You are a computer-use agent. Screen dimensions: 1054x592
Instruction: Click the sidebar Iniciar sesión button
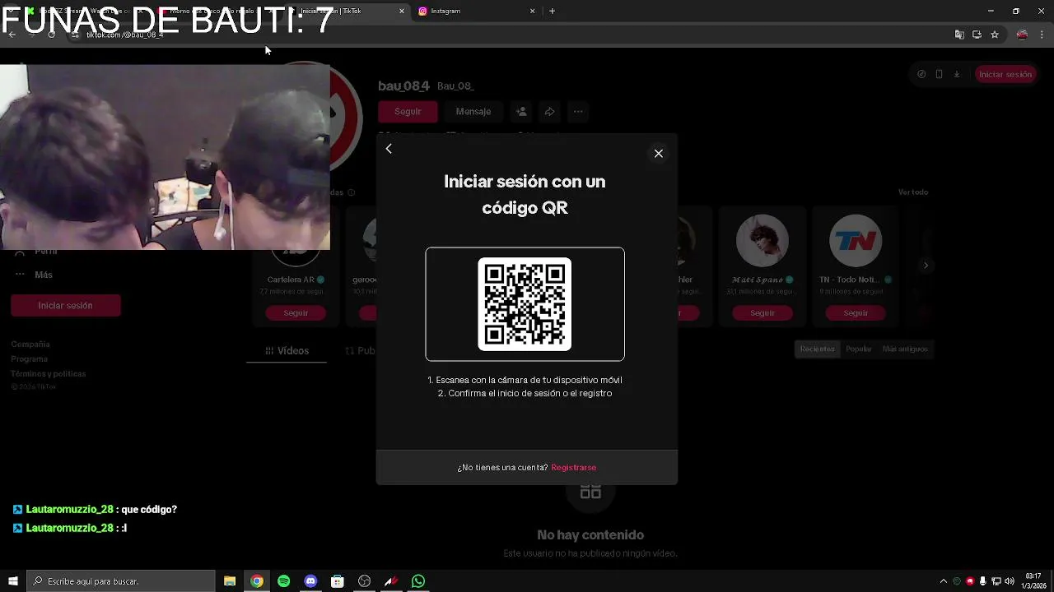(66, 305)
